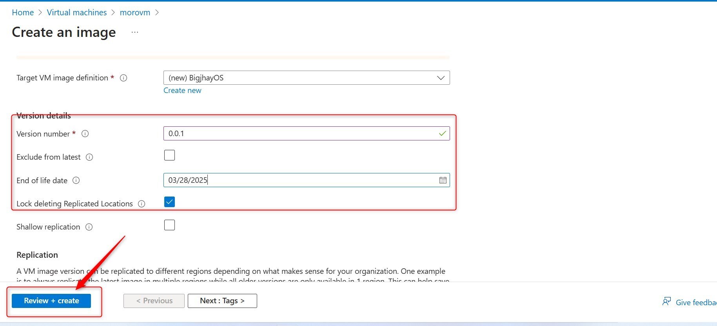Expand the Target VM image definition dropdown
The width and height of the screenshot is (717, 326).
point(307,78)
